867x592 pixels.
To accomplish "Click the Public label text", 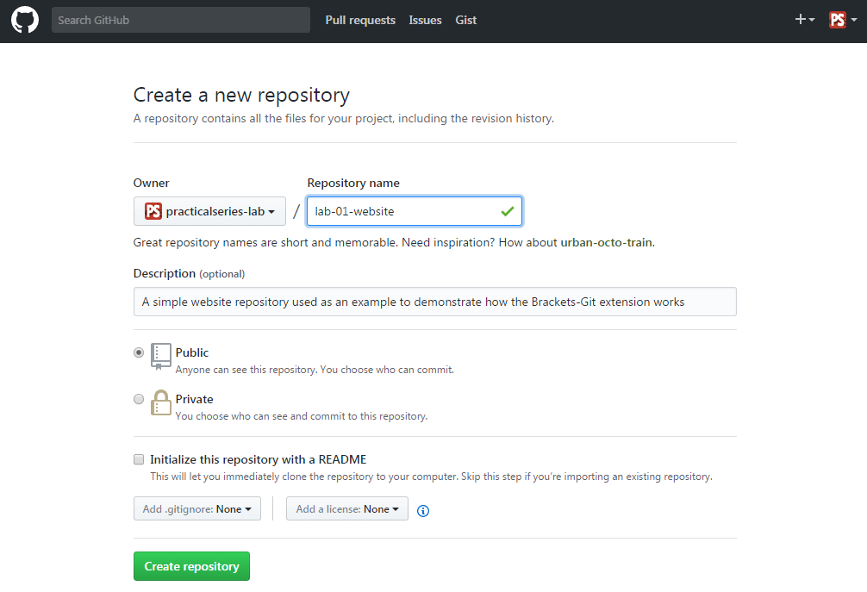I will [x=192, y=352].
